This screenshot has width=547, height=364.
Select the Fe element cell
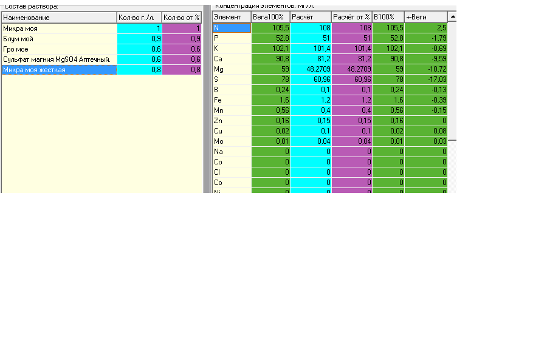point(232,100)
